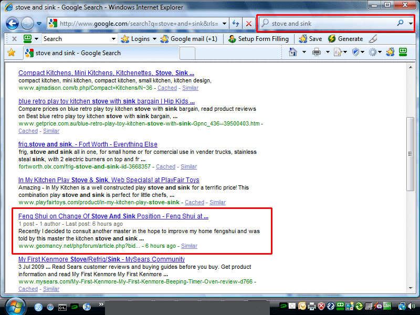This screenshot has height=315, width=420.
Task: Click Cached link for Compact Kitchens result
Action: (167, 88)
